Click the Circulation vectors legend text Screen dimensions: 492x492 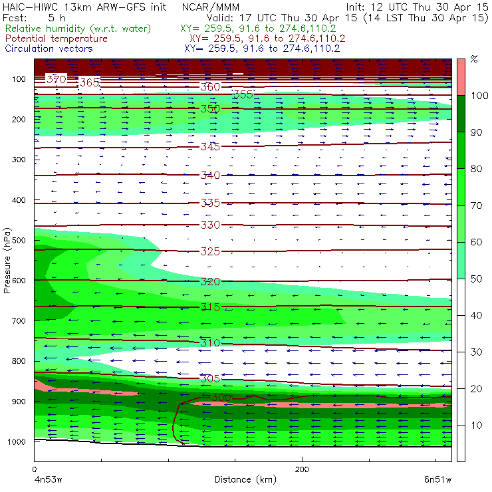click(49, 49)
